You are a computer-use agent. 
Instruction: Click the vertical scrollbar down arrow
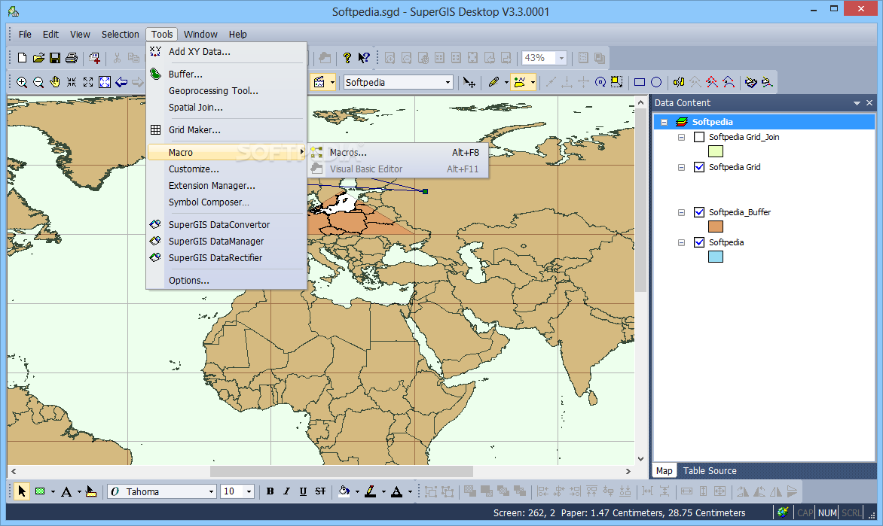pyautogui.click(x=641, y=459)
